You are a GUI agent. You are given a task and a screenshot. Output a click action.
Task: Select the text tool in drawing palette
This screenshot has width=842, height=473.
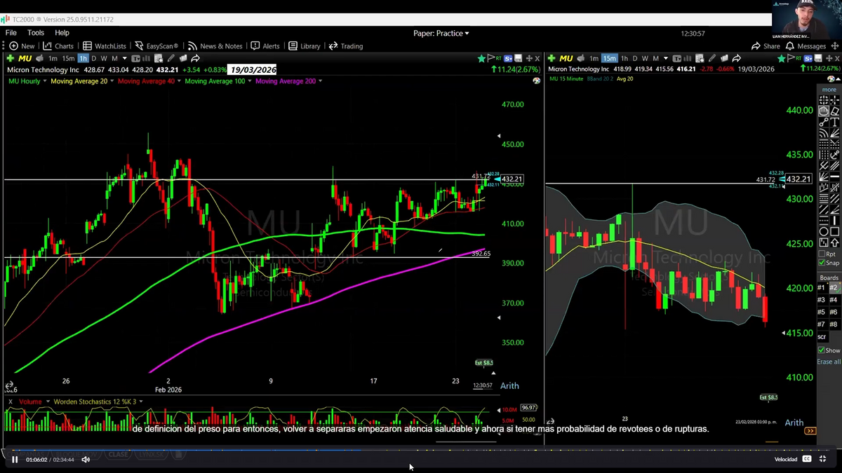[x=835, y=123]
